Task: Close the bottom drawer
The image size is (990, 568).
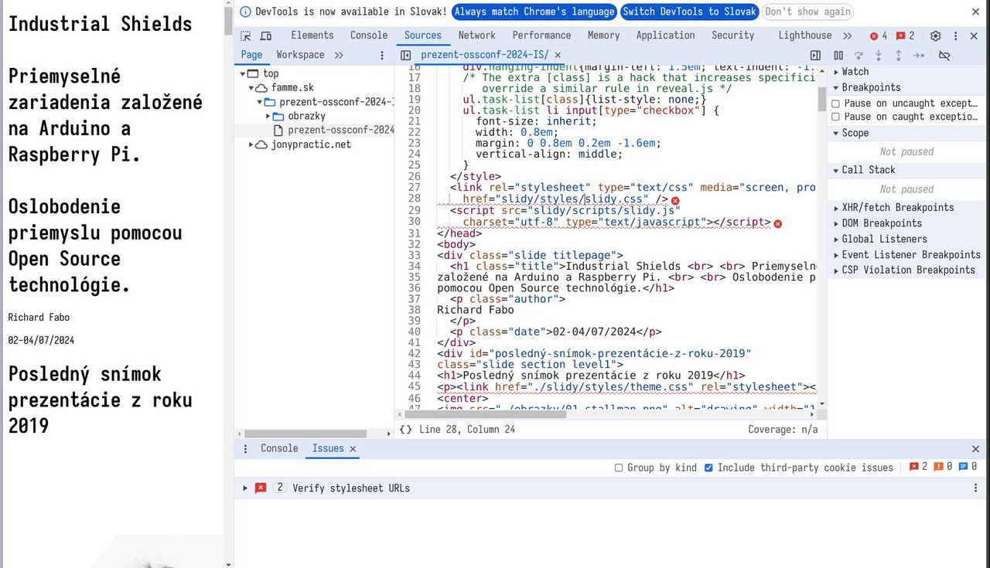Action: 975,449
